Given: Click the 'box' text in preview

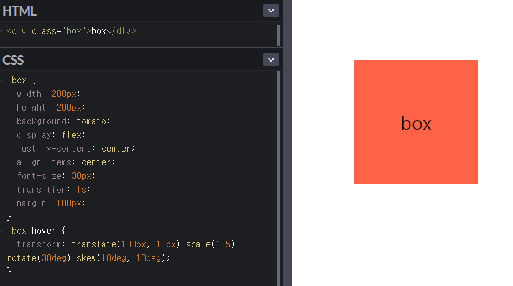Looking at the screenshot, I should tap(416, 124).
